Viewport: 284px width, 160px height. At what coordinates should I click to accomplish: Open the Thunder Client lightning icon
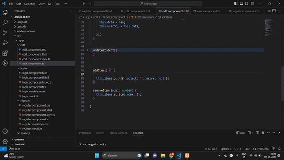[5, 63]
